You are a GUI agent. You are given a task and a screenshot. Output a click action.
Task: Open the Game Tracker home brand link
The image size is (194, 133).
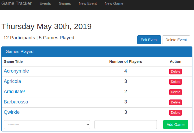point(16,3)
